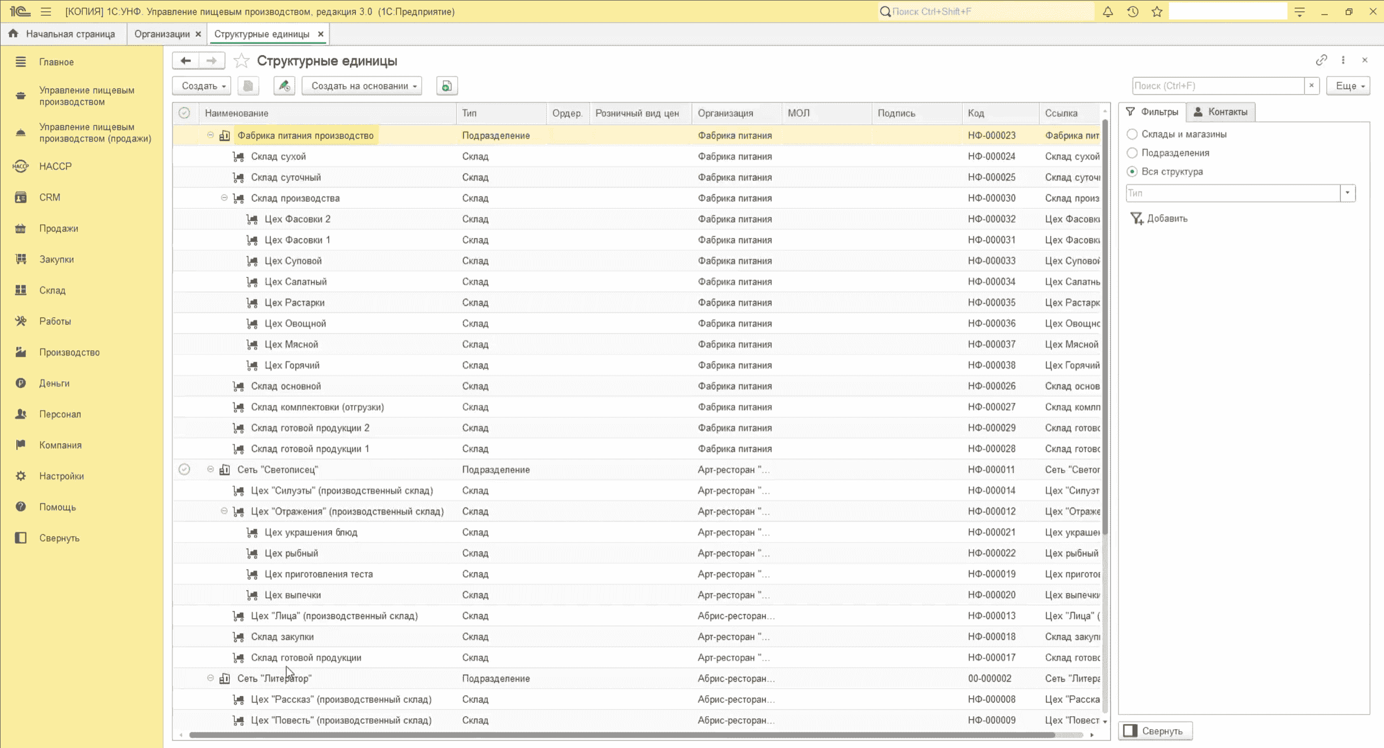Collapse the Цех "Отражения" tree node
1384x748 pixels.
(224, 511)
